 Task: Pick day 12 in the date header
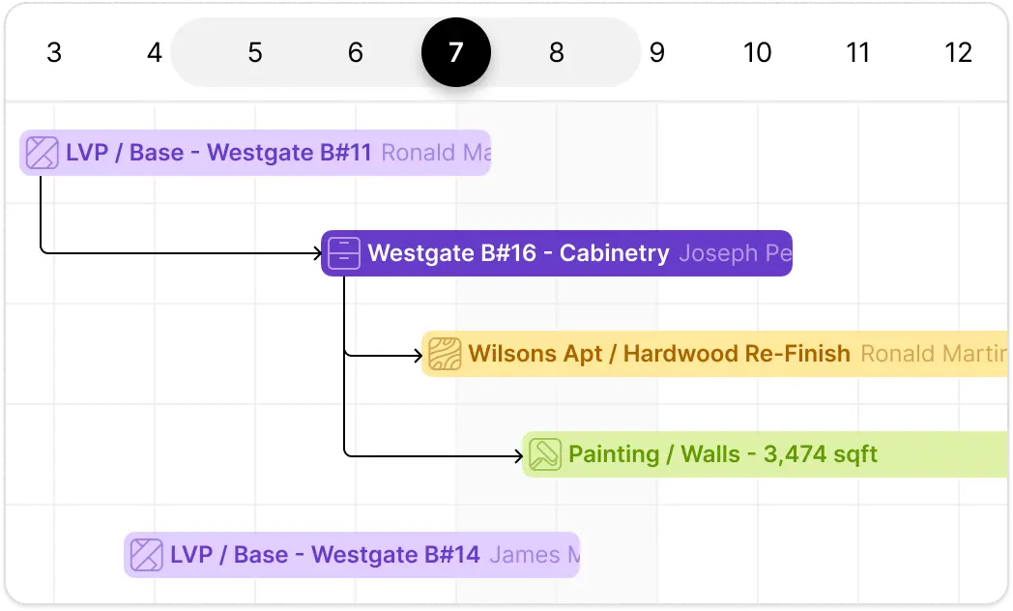click(958, 52)
